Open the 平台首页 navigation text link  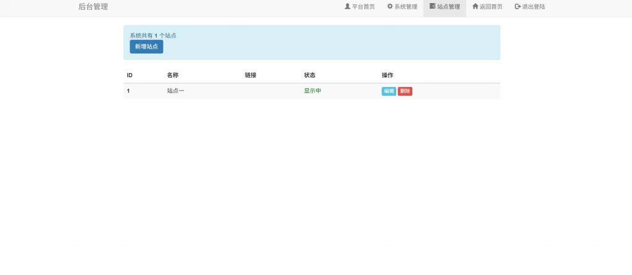tap(364, 7)
